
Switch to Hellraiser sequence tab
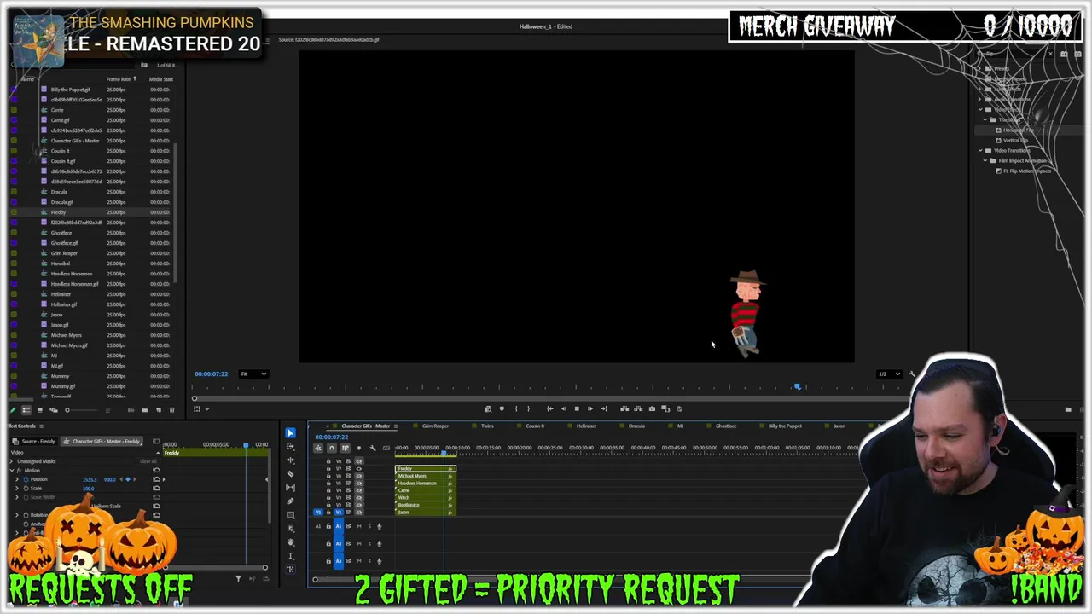[x=586, y=426]
